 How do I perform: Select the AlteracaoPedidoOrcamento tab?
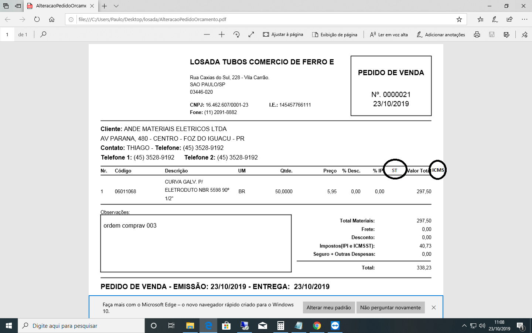tap(61, 6)
